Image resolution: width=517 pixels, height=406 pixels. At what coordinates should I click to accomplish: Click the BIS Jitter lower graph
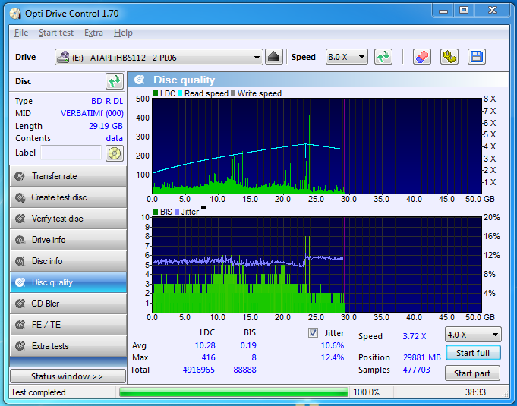pyautogui.click(x=317, y=265)
